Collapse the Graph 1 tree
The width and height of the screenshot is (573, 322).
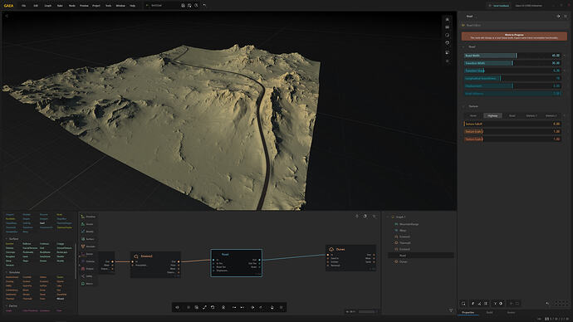389,217
